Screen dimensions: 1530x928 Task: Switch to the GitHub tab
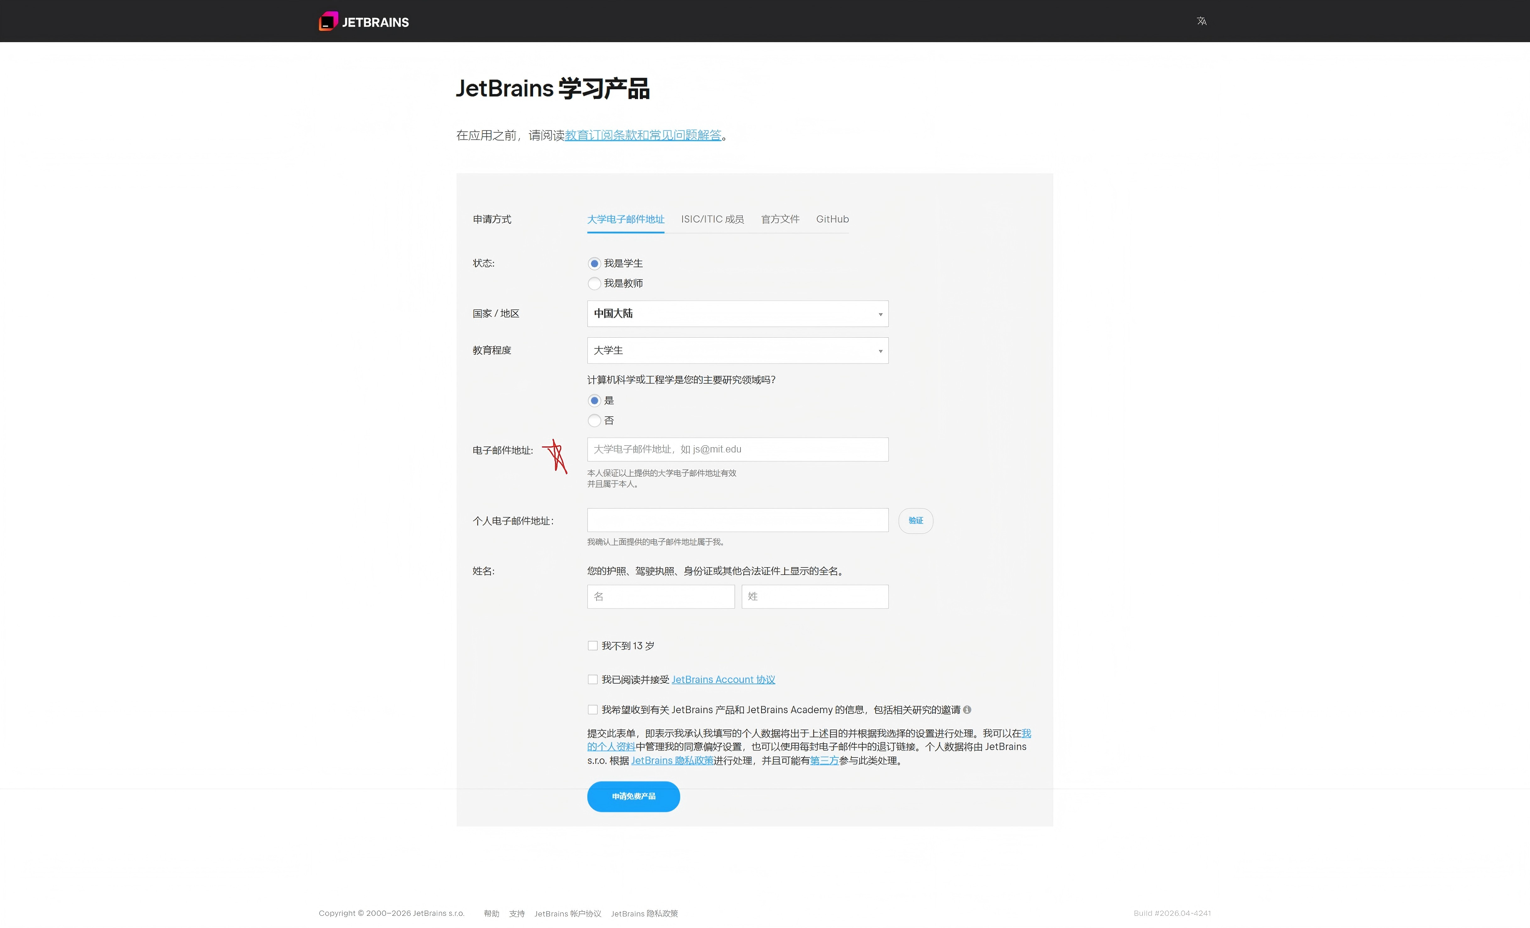832,219
